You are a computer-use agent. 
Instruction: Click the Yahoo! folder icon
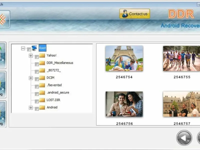point(42,55)
